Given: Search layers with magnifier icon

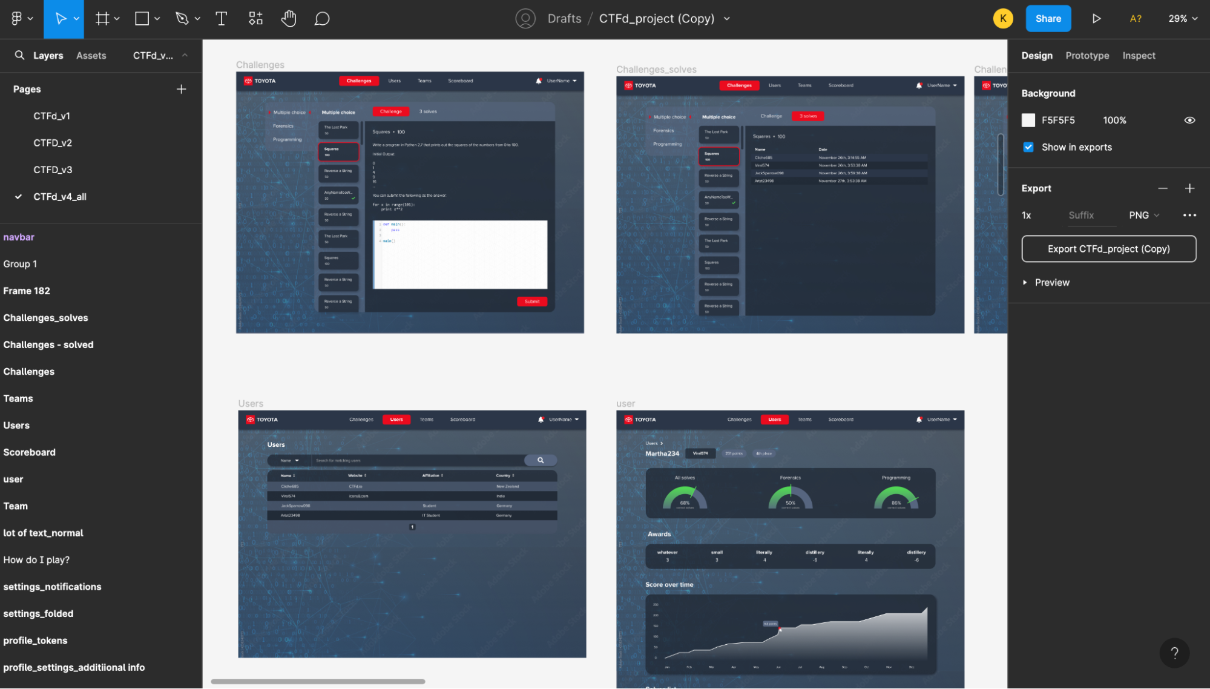Looking at the screenshot, I should (x=19, y=55).
